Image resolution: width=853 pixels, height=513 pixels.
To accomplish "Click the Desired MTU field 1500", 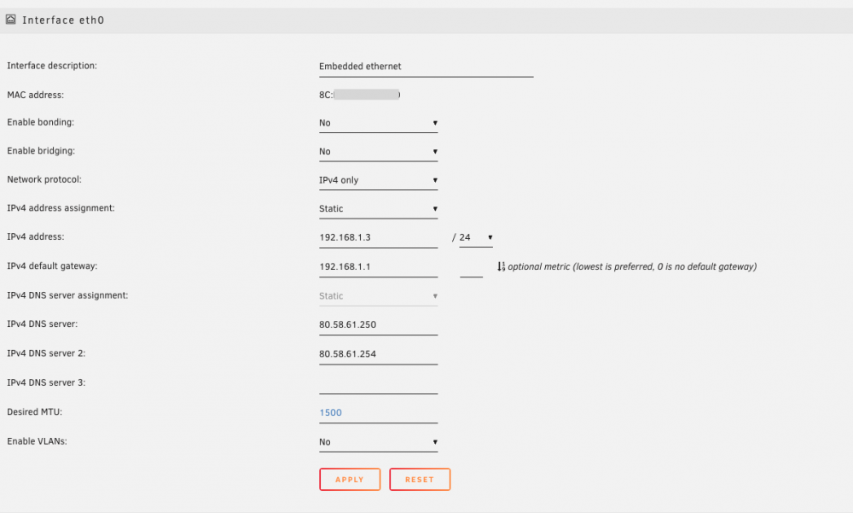I will coord(378,413).
